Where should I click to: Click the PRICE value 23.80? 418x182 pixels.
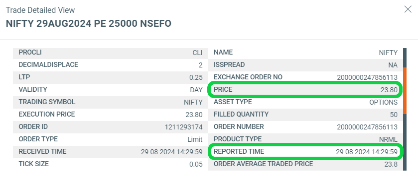point(389,90)
